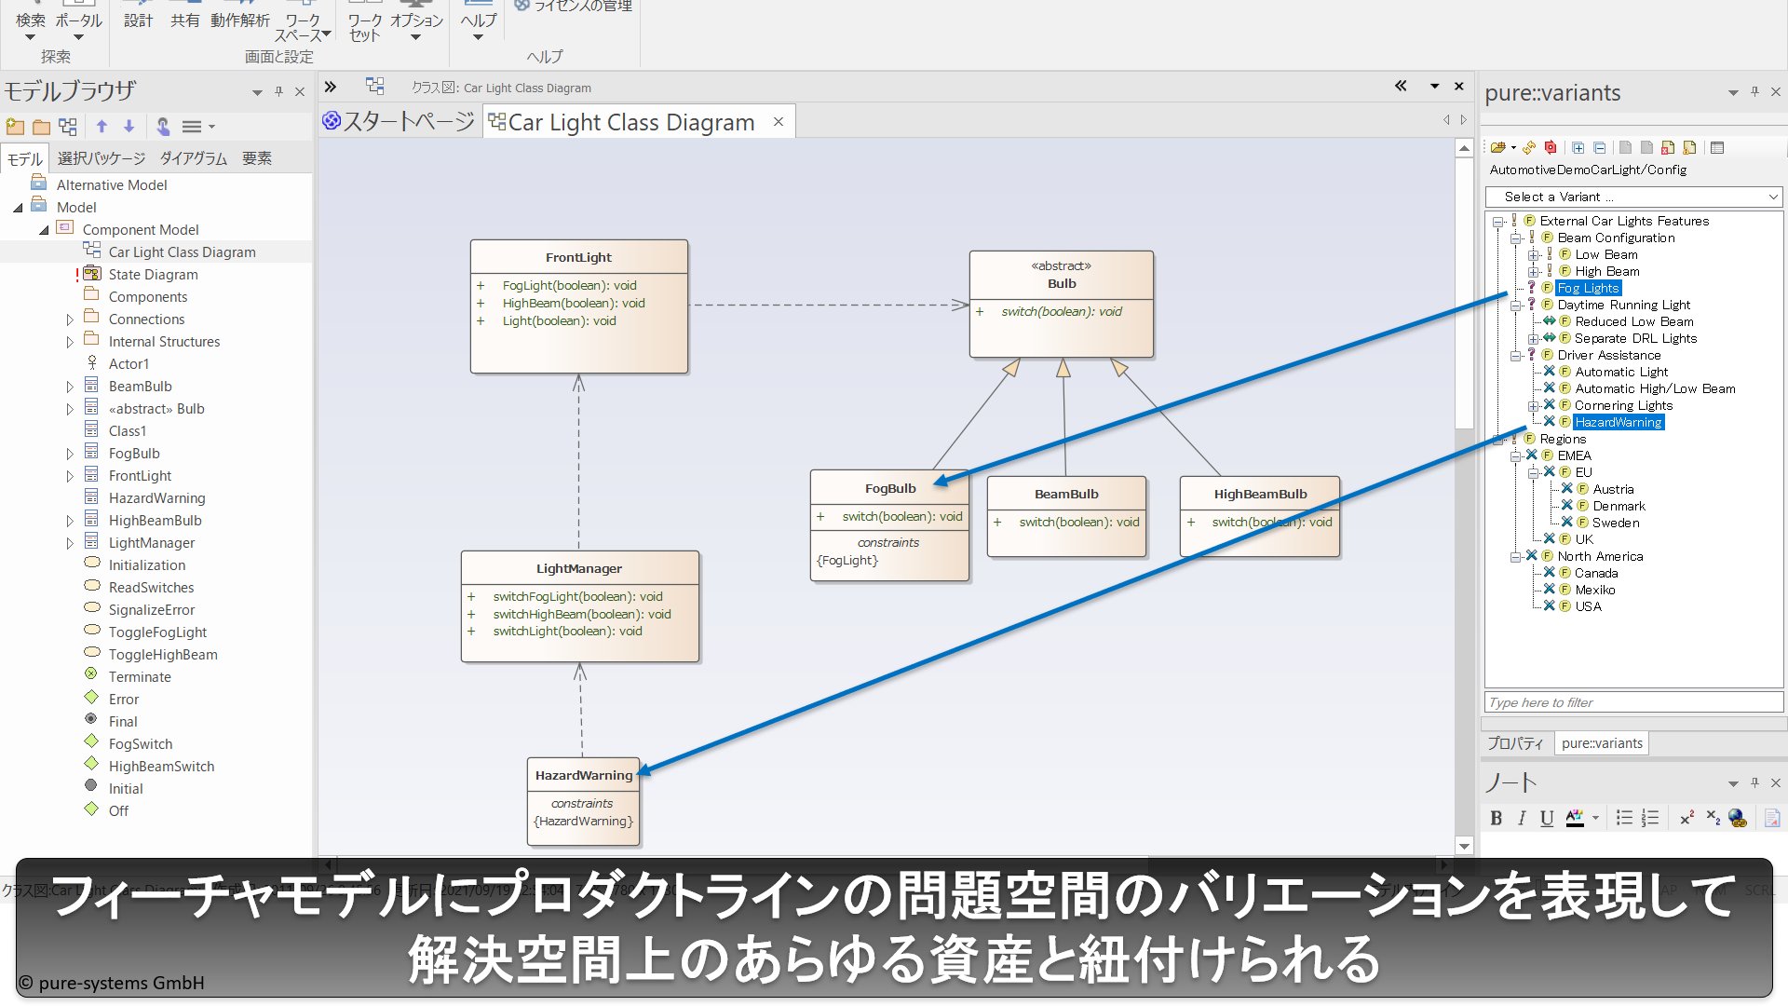
Task: Expand the BeamBulb class in Model Browser
Action: 70,387
